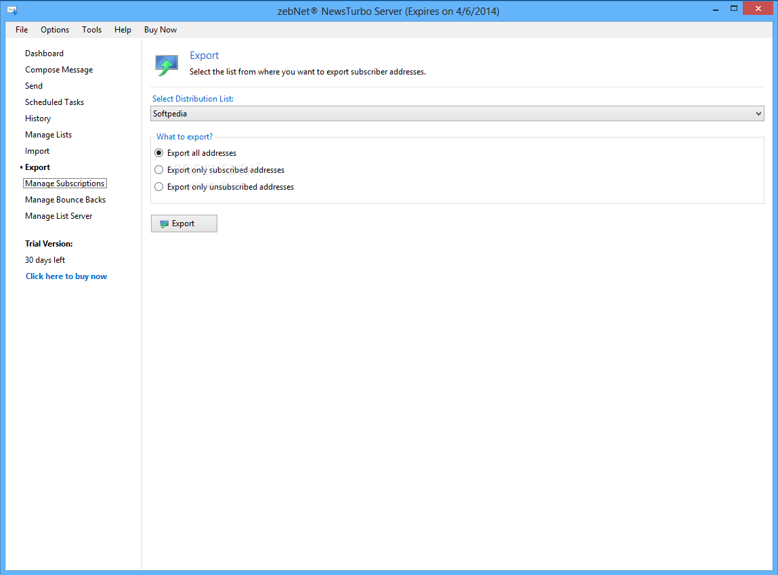The width and height of the screenshot is (778, 575).
Task: Open Compose Message in the sidebar
Action: tap(59, 70)
